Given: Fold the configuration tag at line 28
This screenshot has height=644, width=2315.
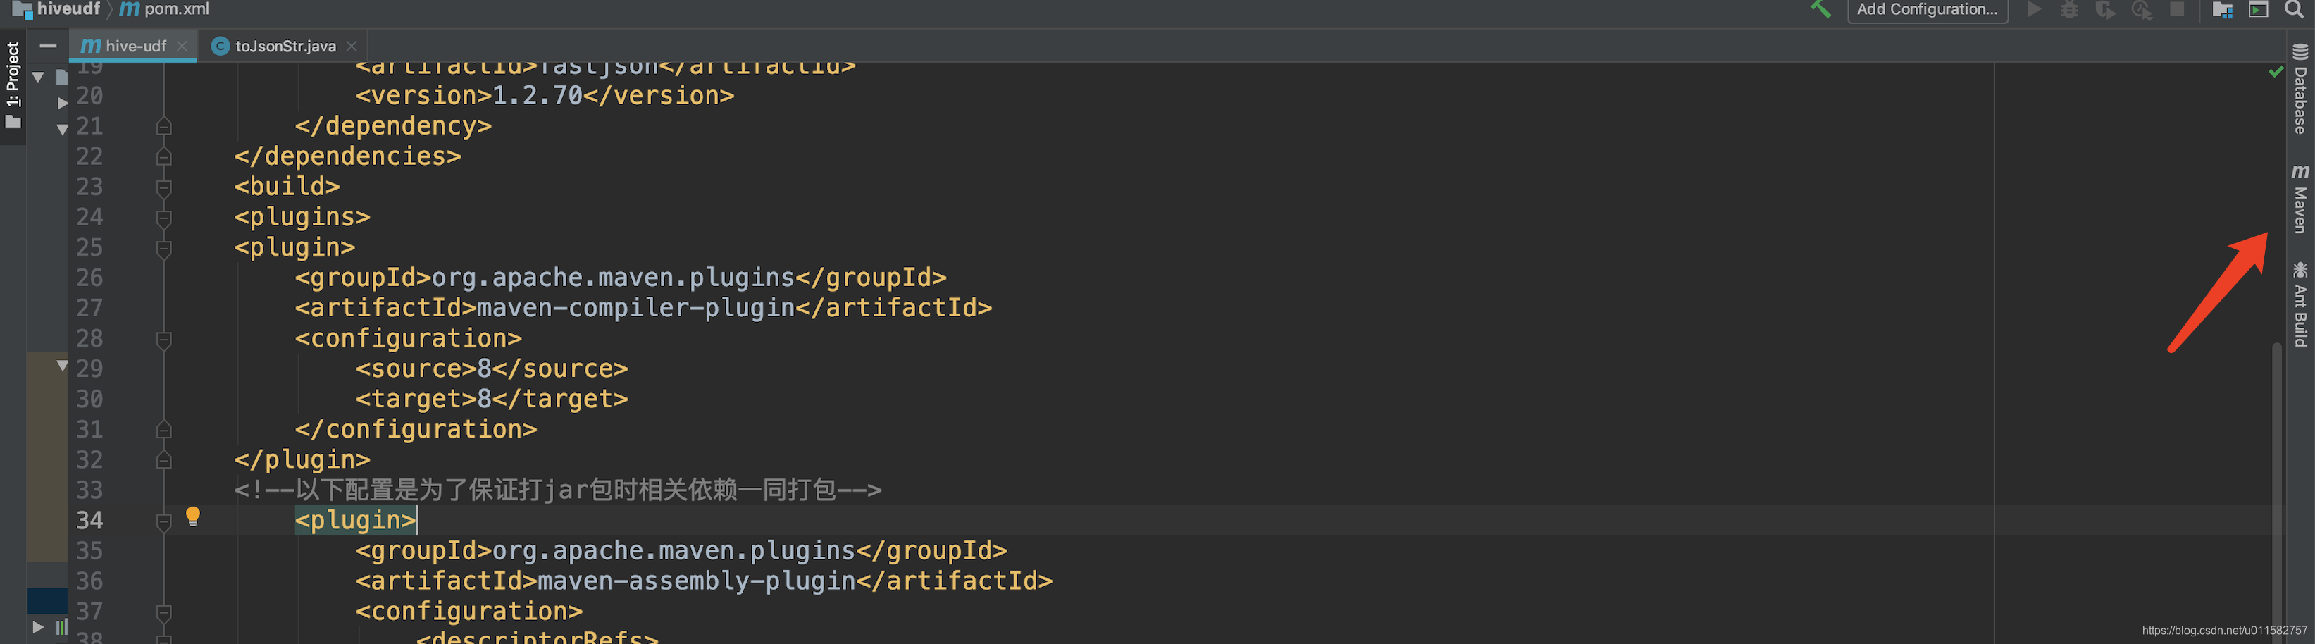Looking at the screenshot, I should [163, 339].
